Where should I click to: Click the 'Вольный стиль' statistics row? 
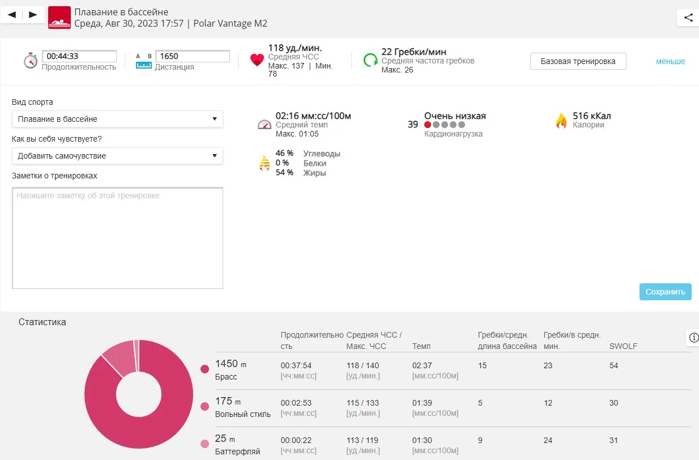453,408
